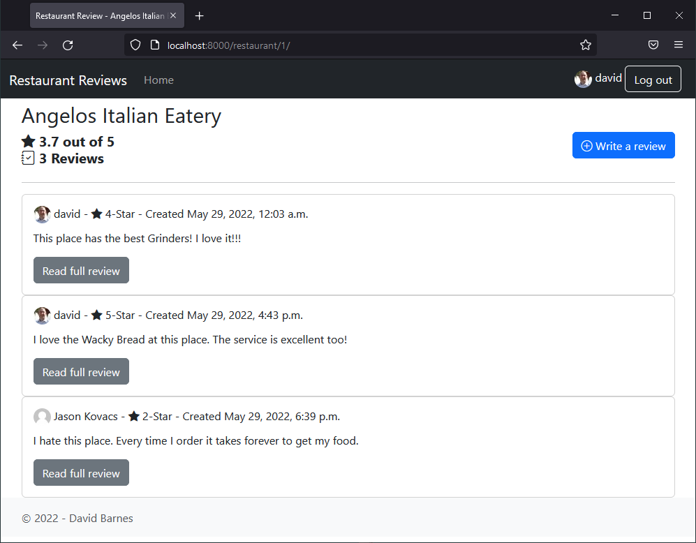This screenshot has height=543, width=696.
Task: Click the privacy shield badge icon near the menu
Action: point(653,45)
